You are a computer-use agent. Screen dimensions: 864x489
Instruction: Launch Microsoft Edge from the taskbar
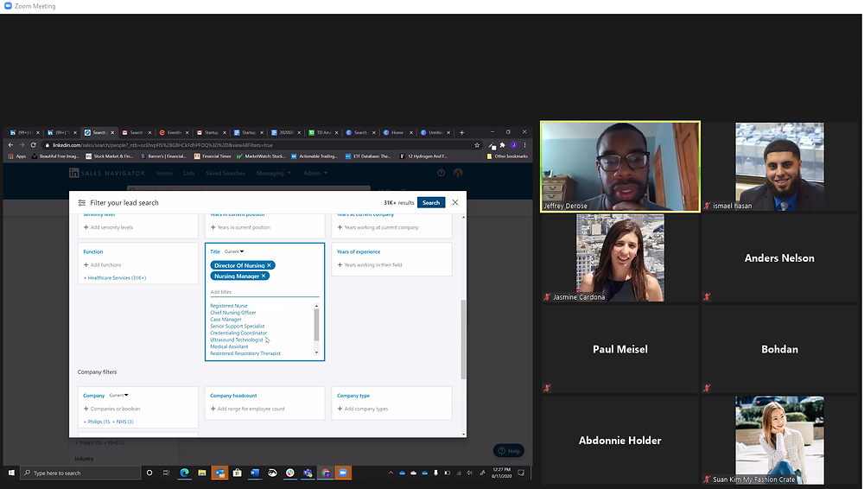[185, 473]
